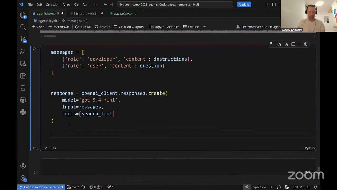Click the command center search field
The height and width of the screenshot is (190, 337).
(175, 5)
